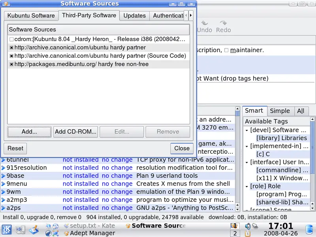
Task: Uncheck hardy partner (Source Code) checkbox
Action: pyautogui.click(x=11, y=56)
